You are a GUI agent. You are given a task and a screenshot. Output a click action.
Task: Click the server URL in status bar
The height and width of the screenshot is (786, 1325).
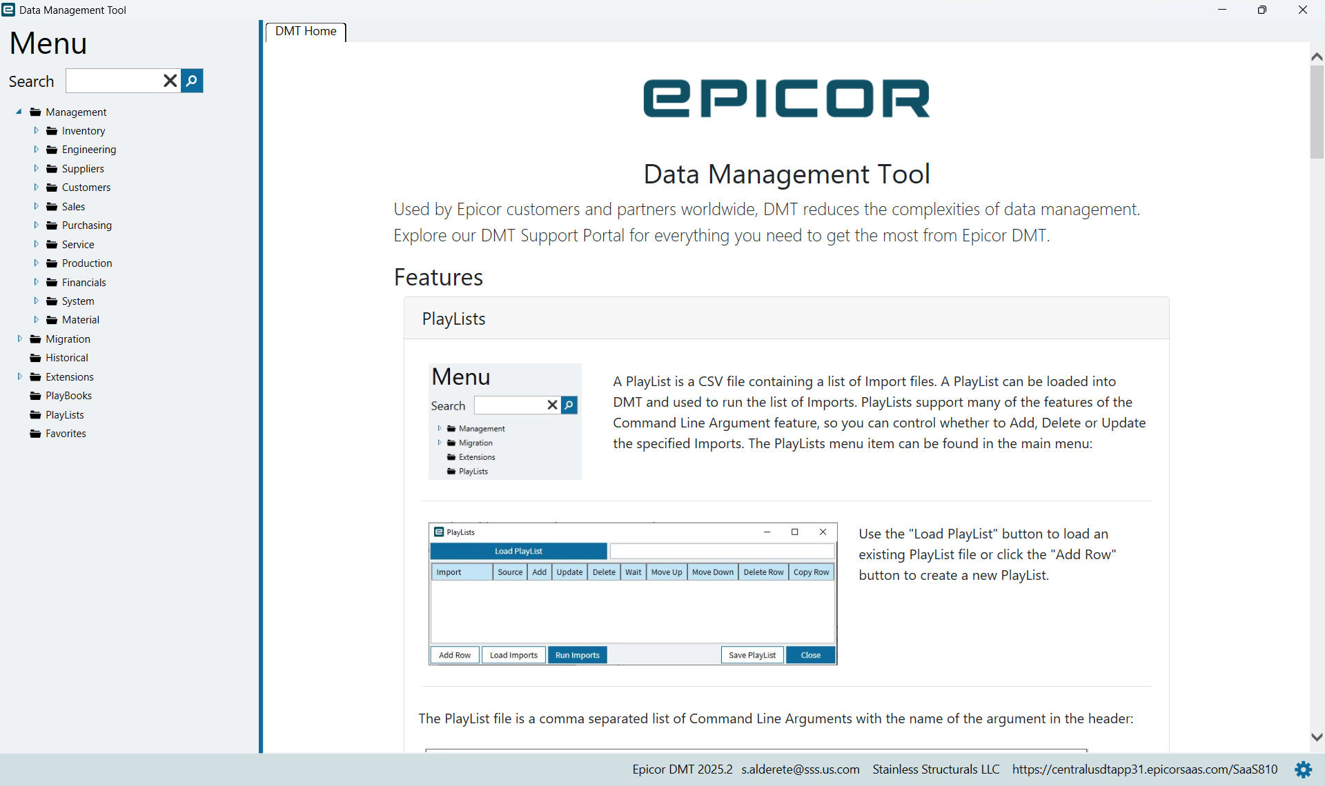pos(1144,769)
